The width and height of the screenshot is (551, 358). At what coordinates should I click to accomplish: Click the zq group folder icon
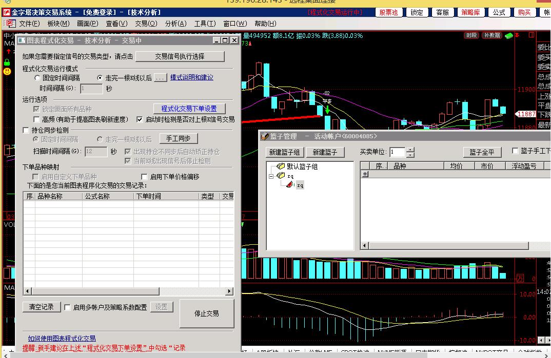281,176
